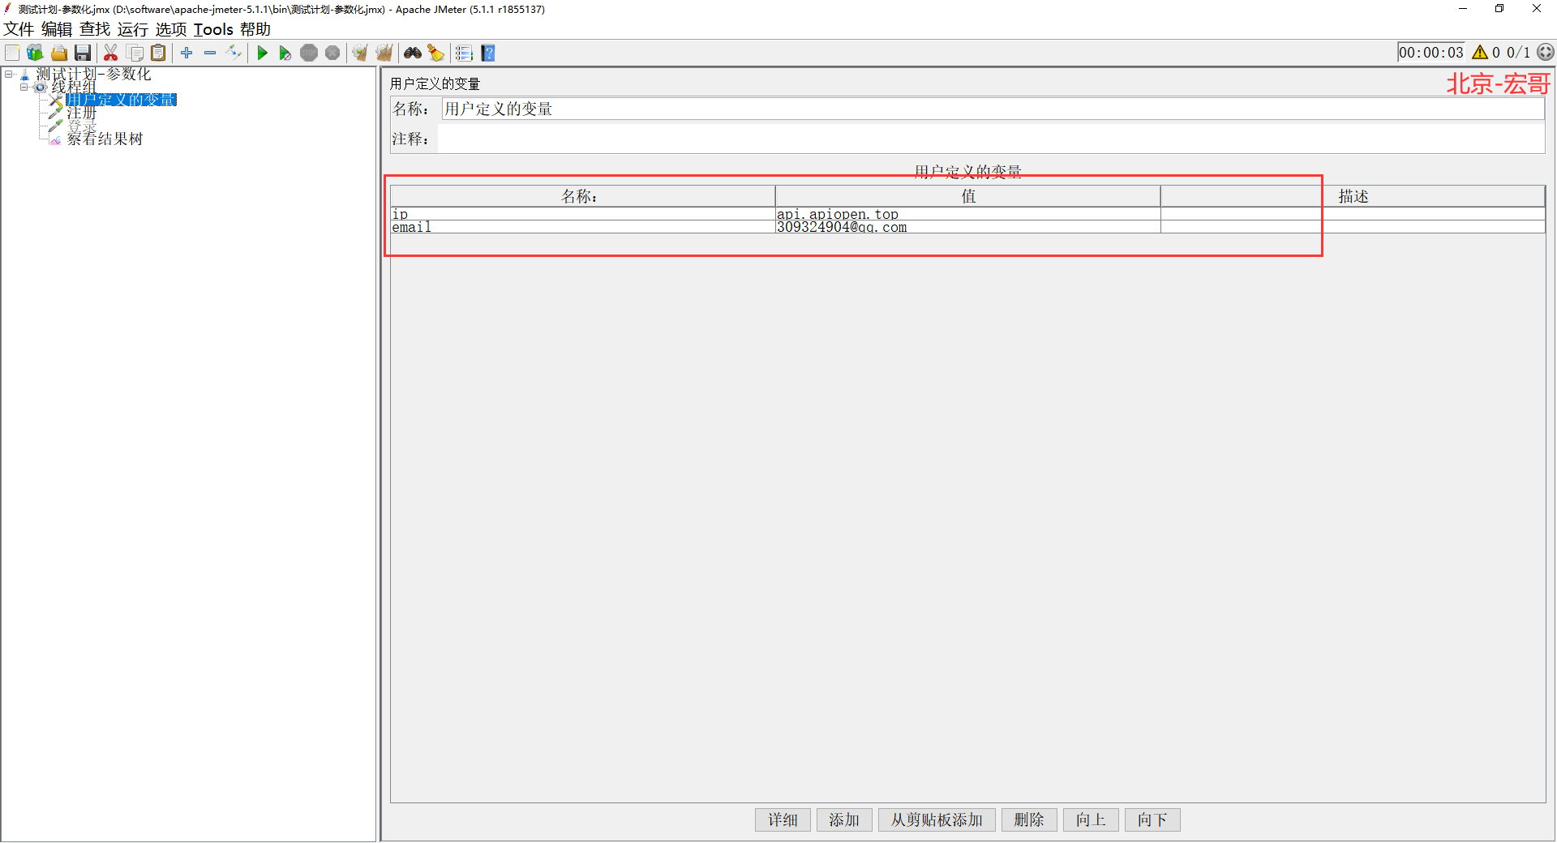This screenshot has width=1557, height=843.
Task: Click the 从剪贴板添加 button
Action: (x=937, y=820)
